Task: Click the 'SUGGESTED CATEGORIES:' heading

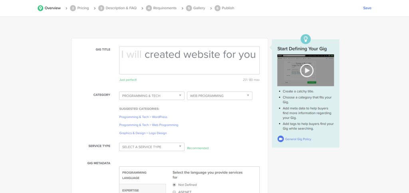Action: (139, 108)
